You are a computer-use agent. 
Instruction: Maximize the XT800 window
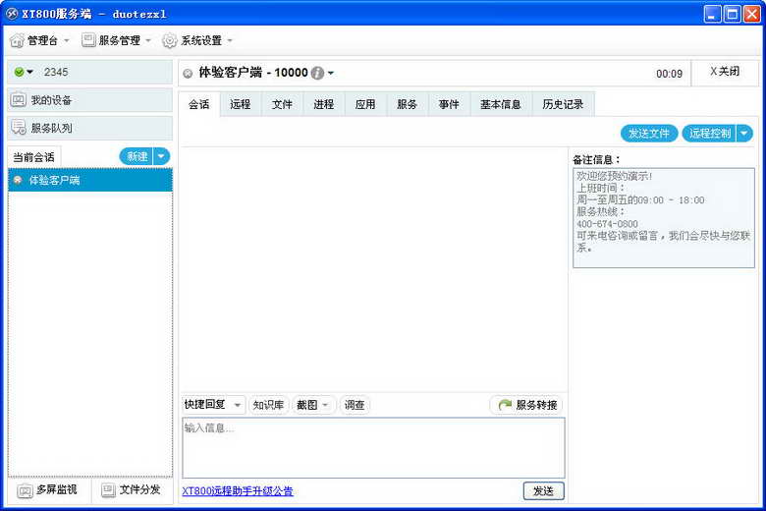pos(733,14)
